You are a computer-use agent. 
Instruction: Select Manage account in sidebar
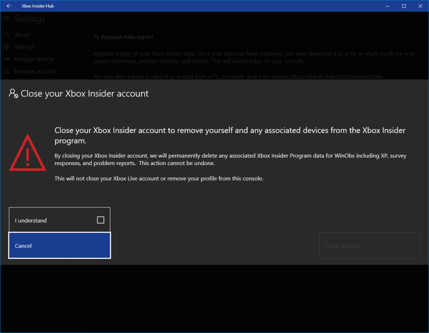click(35, 71)
